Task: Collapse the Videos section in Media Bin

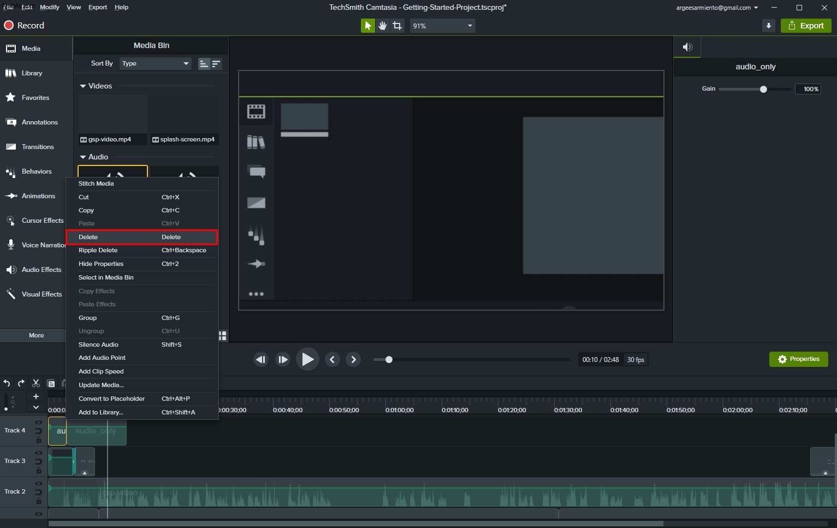Action: click(83, 86)
